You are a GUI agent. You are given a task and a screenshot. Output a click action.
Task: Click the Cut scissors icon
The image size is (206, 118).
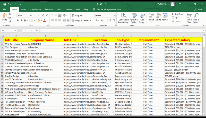coord(10,14)
